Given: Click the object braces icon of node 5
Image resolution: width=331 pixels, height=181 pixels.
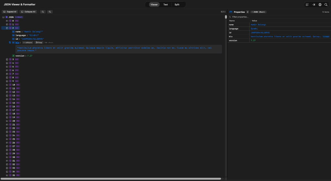Looking at the screenshot, I should pos(10,67).
